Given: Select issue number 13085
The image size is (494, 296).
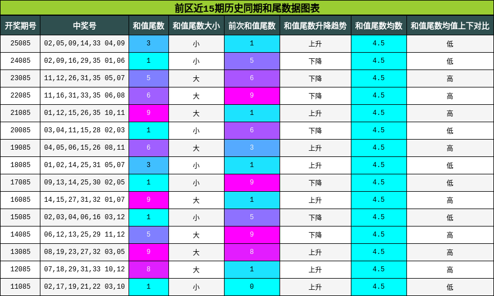Looking at the screenshot, I should click(x=20, y=252).
